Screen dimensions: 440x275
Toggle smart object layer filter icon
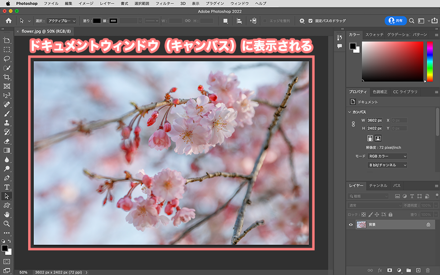pos(427,196)
